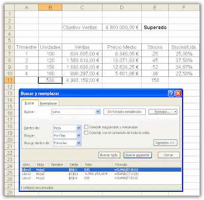
Task: Sort results by Hoja column header
Action: tap(41, 164)
